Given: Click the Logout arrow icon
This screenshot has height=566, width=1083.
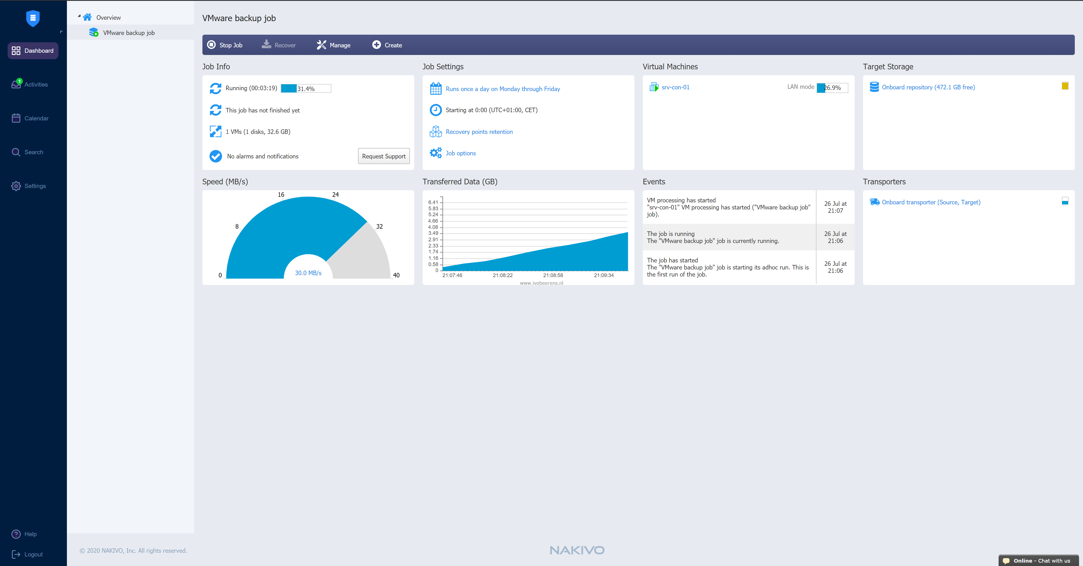Looking at the screenshot, I should (x=16, y=554).
